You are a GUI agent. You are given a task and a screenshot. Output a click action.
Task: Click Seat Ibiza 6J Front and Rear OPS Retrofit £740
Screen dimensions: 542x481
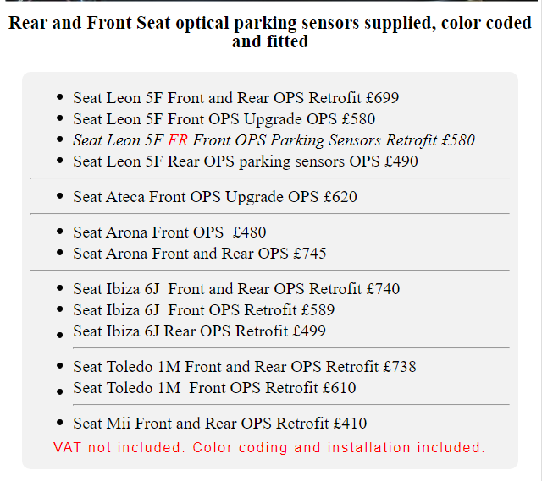pos(236,289)
